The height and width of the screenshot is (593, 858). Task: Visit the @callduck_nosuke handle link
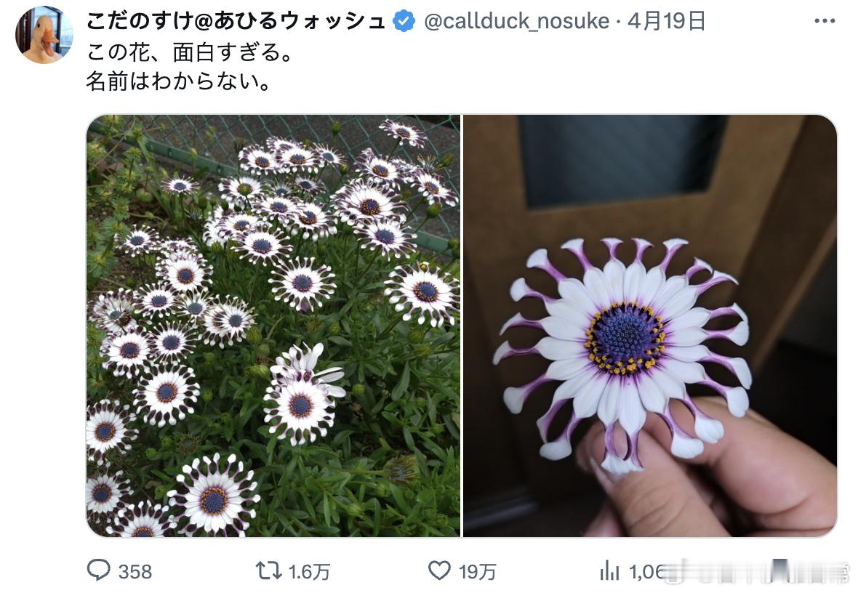tap(516, 21)
